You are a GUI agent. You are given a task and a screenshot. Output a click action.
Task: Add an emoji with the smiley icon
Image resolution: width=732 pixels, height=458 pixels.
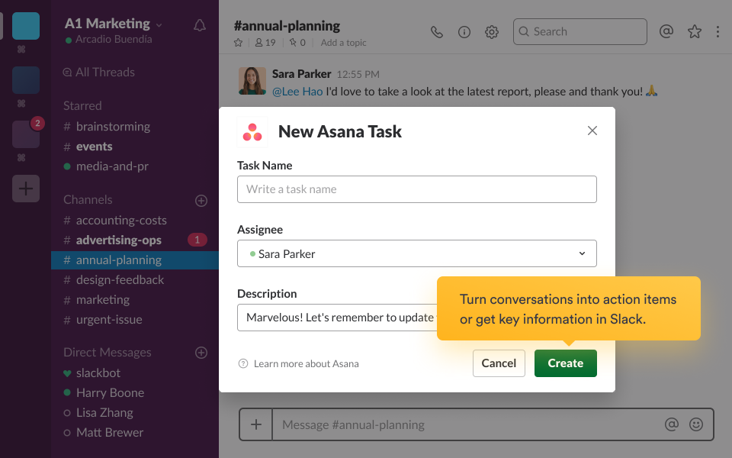(695, 424)
